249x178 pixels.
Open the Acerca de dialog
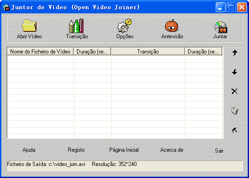[x=172, y=150]
